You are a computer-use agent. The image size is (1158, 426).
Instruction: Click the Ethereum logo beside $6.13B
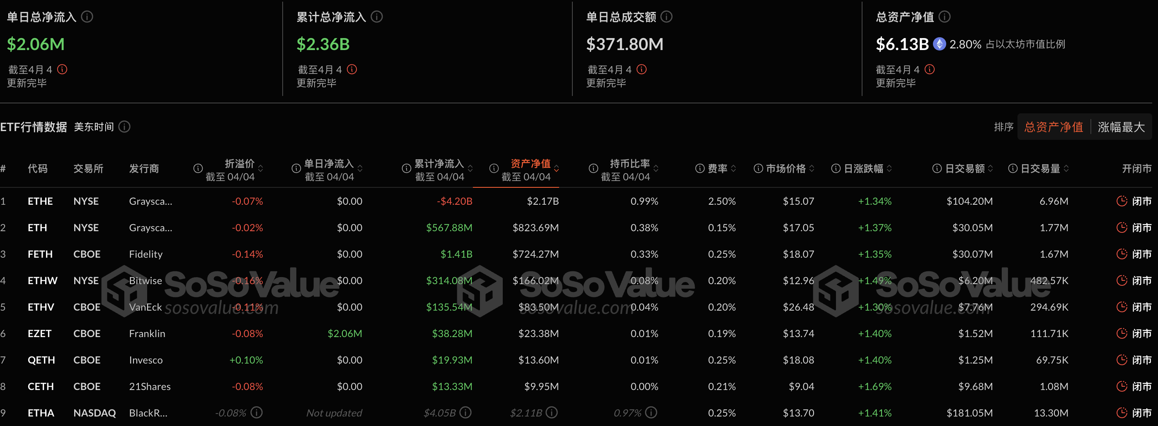[939, 44]
